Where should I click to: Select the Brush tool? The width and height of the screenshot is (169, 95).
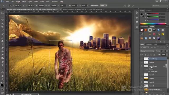click(x=2, y=37)
